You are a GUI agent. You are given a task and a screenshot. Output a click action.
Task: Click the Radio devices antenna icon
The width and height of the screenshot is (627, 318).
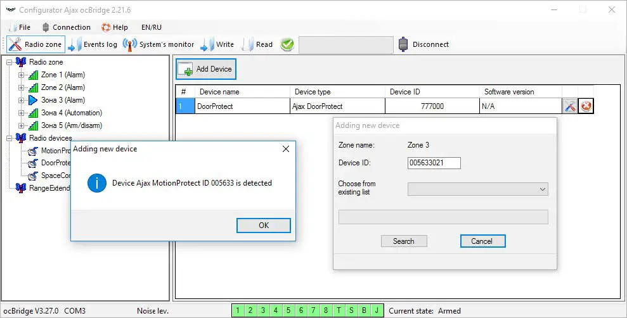(x=21, y=138)
